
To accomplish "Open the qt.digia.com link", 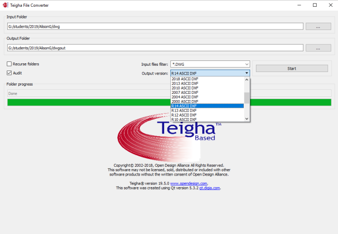I will click(x=210, y=188).
